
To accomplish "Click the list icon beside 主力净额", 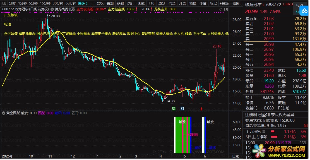I will click(x=264, y=132).
